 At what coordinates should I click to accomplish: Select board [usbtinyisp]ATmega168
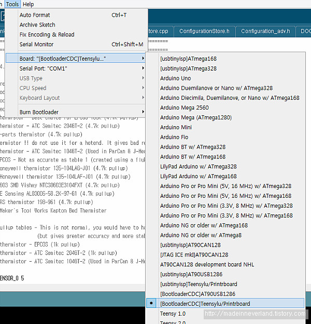pos(225,59)
